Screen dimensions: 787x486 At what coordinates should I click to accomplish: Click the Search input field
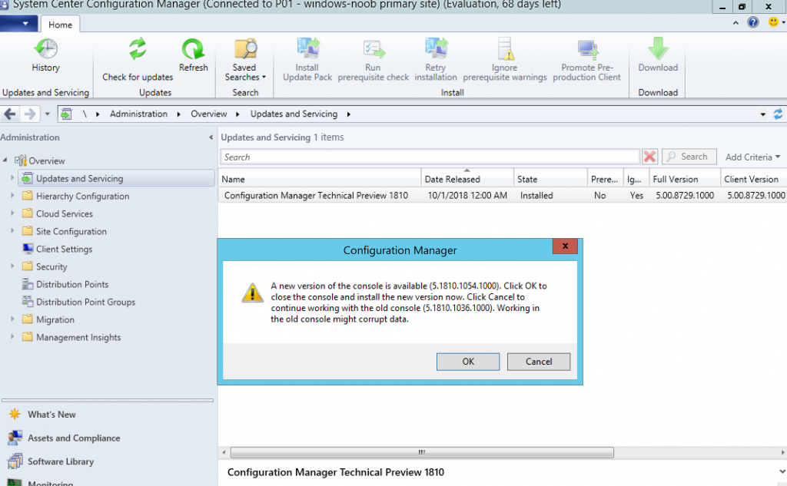click(x=430, y=157)
